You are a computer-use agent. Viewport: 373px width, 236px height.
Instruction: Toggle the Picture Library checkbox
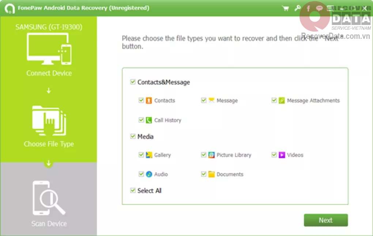pyautogui.click(x=204, y=155)
